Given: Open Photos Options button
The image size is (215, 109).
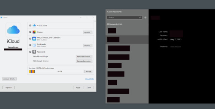Looking at the screenshot, I should click(88, 32).
